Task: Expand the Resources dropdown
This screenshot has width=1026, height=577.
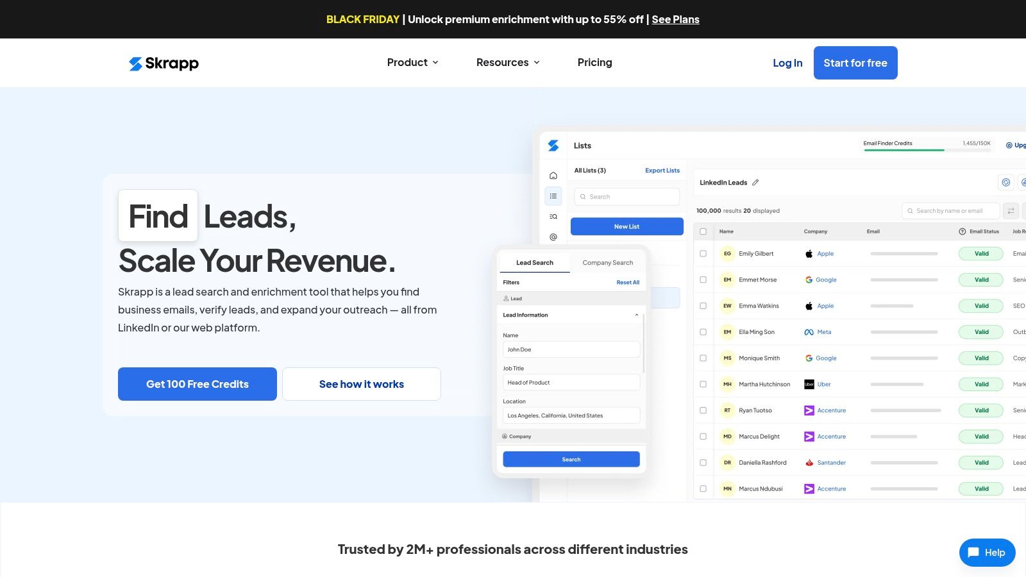Action: (507, 62)
